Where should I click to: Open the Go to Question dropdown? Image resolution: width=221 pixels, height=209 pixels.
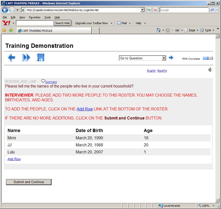tap(142, 58)
